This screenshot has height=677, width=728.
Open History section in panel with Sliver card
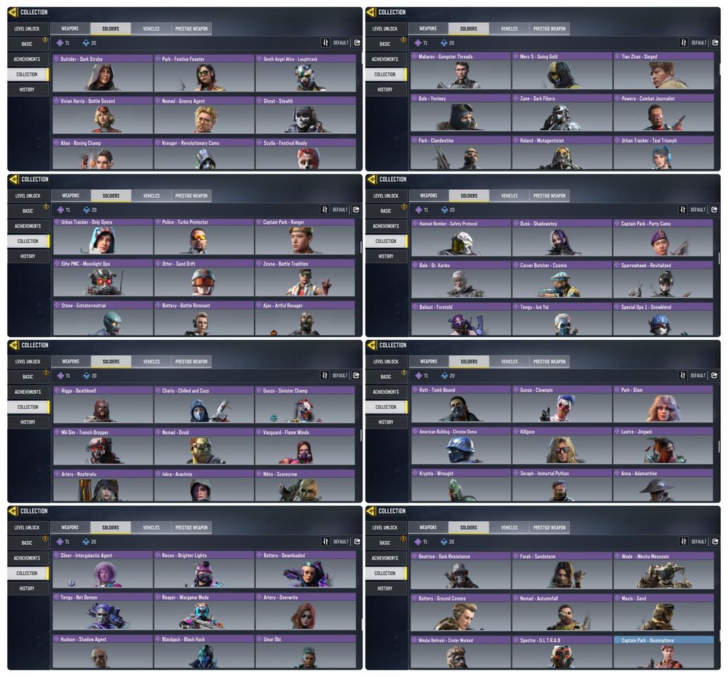[x=27, y=588]
